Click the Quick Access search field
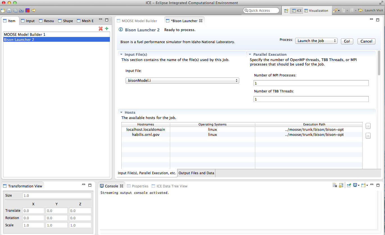This screenshot has height=235, width=385. (x=261, y=11)
